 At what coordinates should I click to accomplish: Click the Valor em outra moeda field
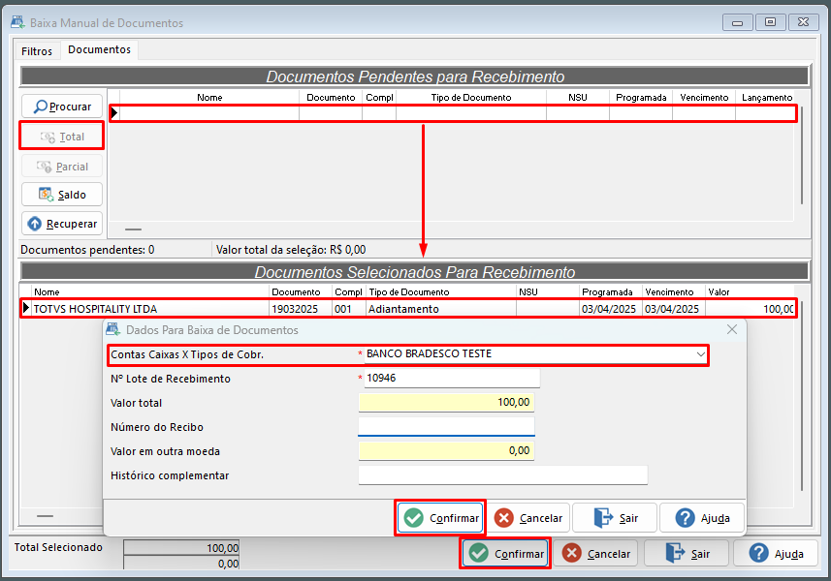tap(446, 450)
